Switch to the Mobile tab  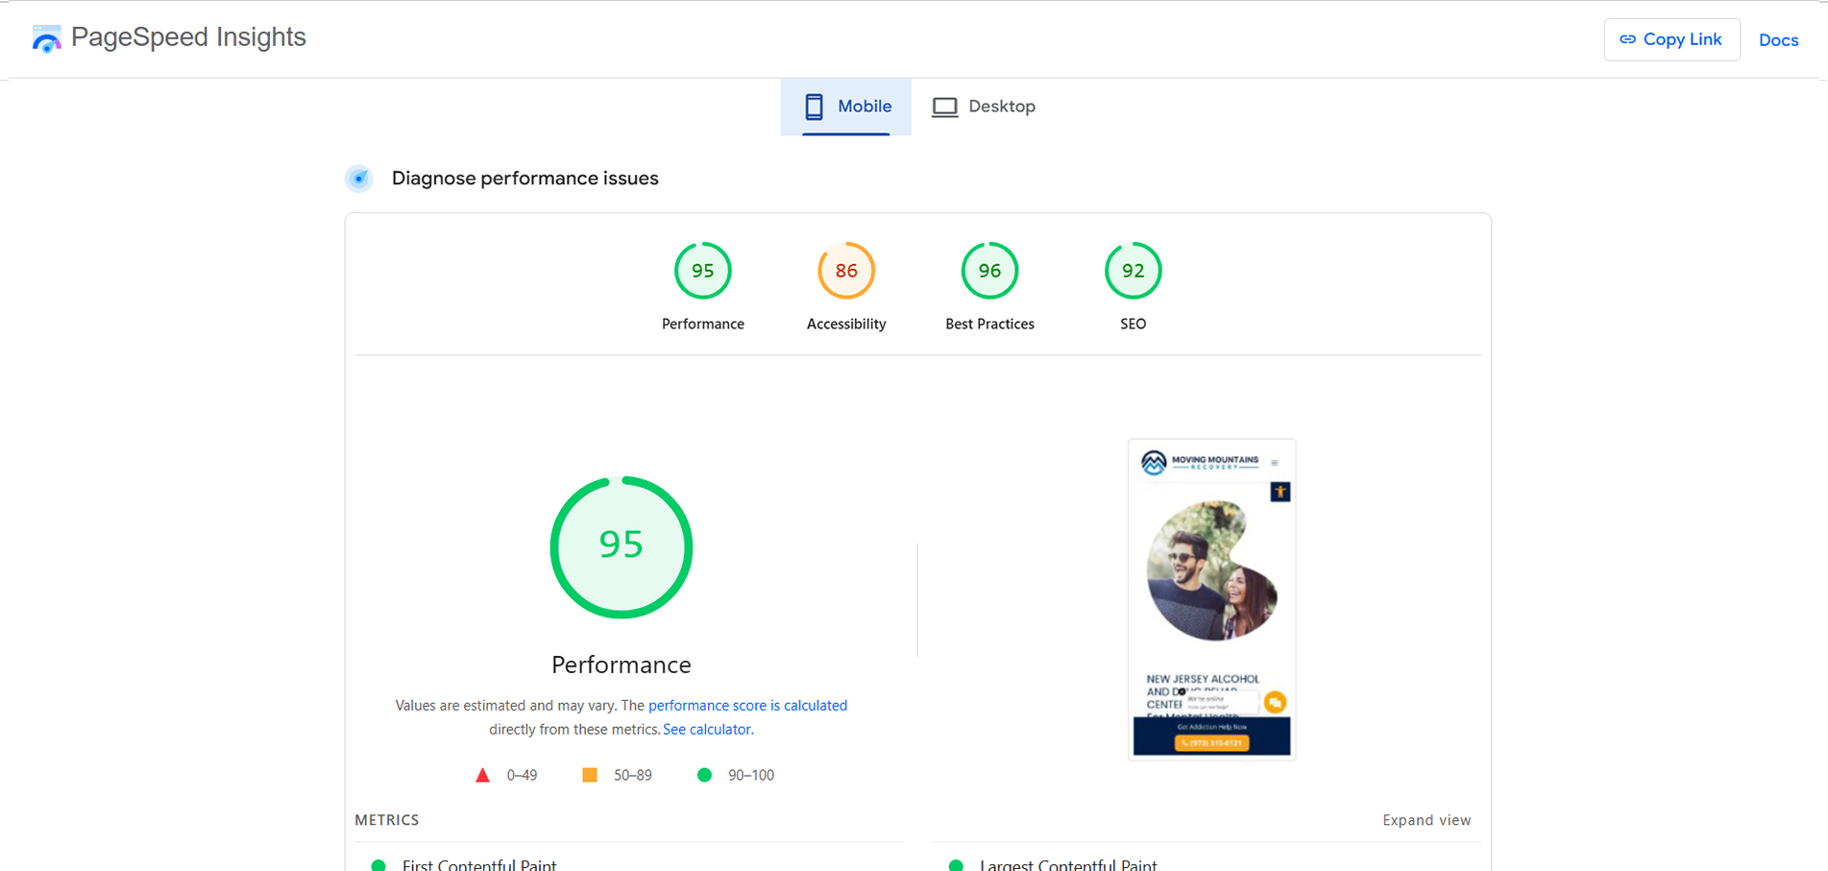846,107
